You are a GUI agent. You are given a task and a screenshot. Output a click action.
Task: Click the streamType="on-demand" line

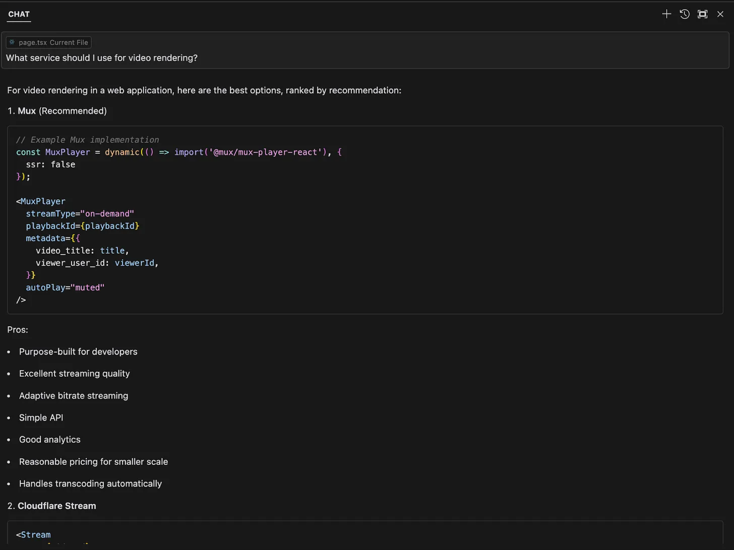pos(80,213)
